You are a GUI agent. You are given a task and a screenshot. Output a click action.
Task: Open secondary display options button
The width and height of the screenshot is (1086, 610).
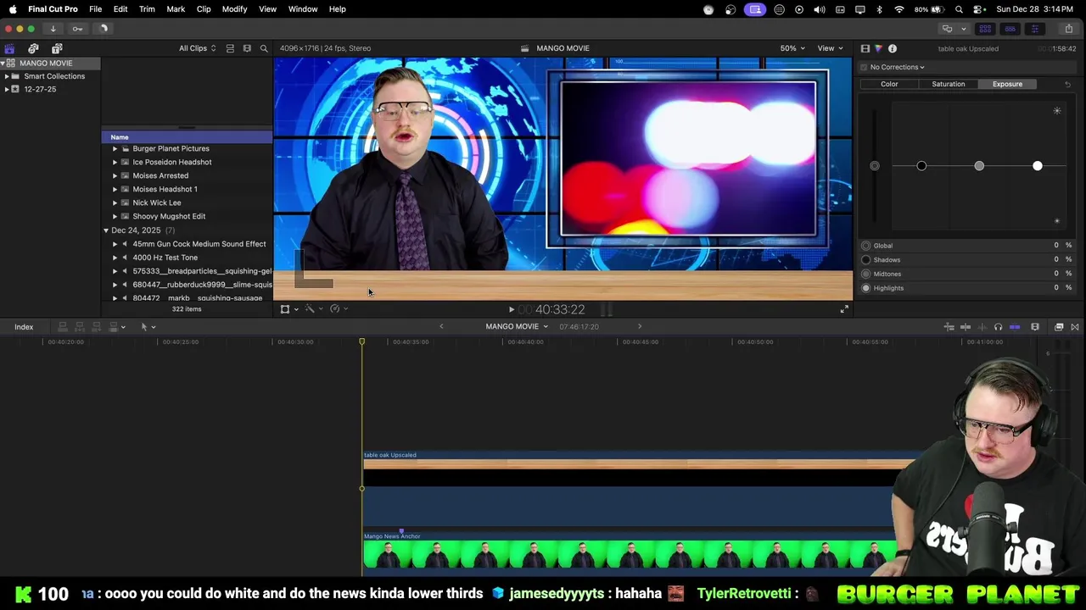[948, 29]
